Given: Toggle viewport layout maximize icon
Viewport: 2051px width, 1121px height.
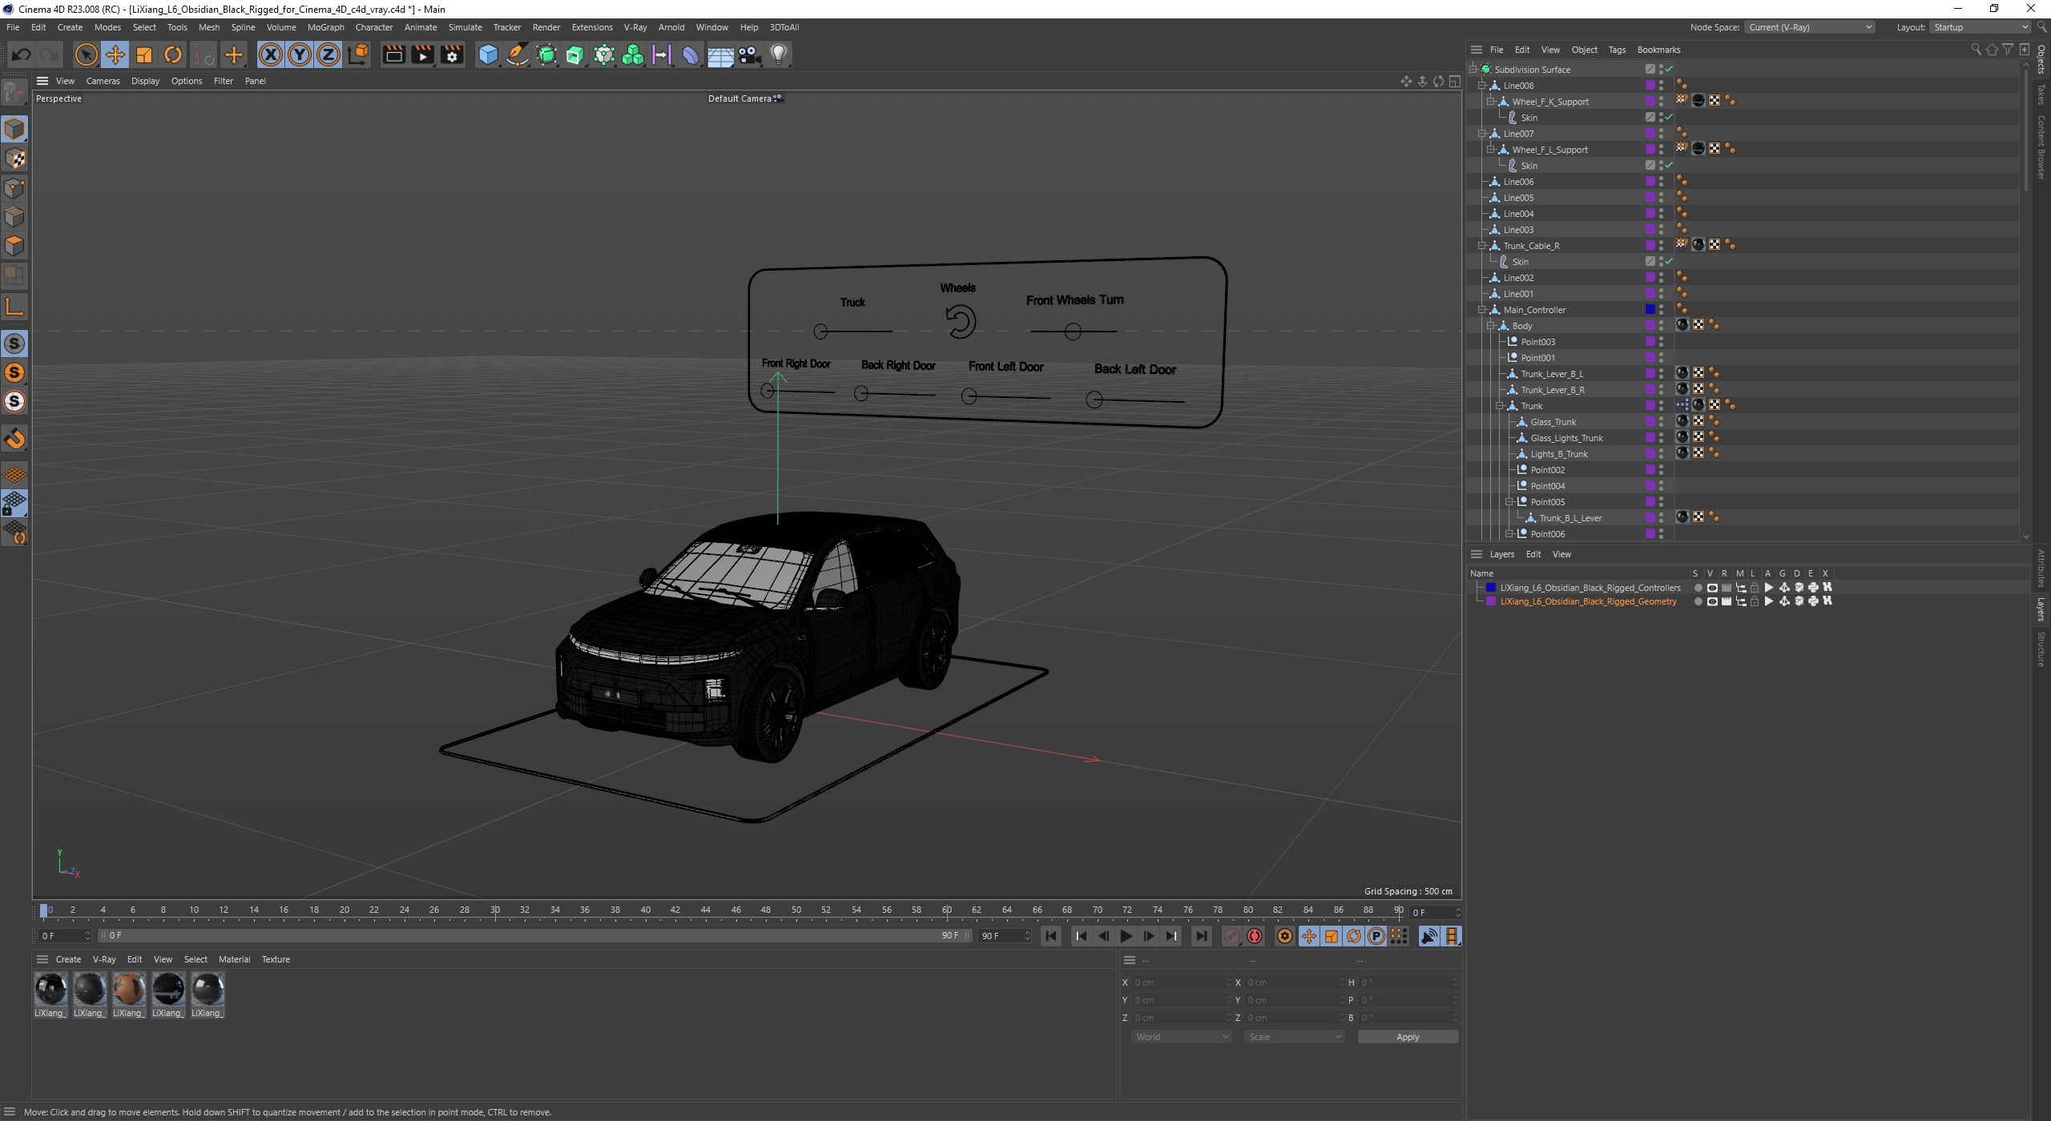Looking at the screenshot, I should (x=1454, y=81).
